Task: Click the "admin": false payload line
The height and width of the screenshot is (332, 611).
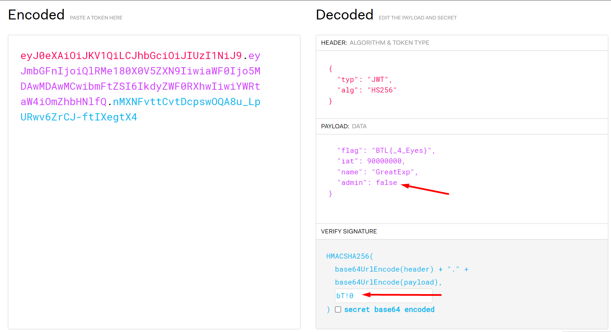Action: 367,183
